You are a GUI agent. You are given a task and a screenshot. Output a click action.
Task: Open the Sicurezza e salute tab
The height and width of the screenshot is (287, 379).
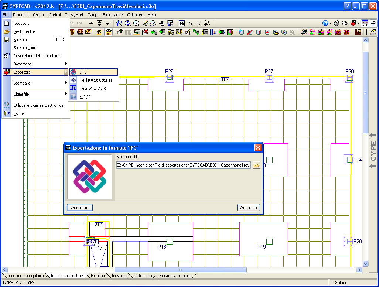click(175, 276)
